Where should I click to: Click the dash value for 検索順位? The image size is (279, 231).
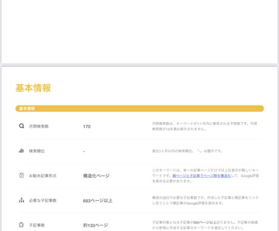click(84, 151)
